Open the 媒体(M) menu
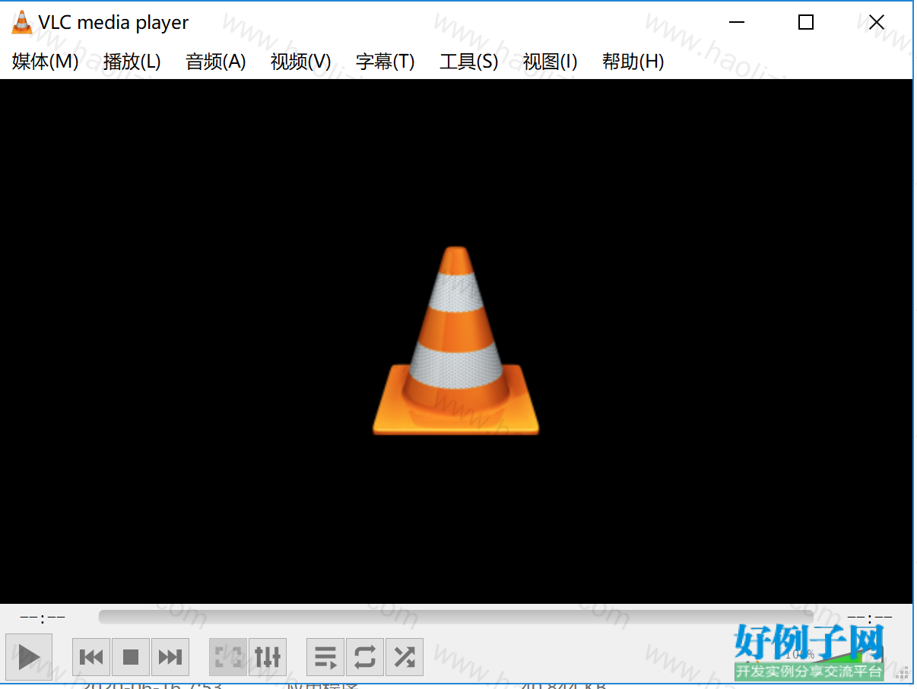The height and width of the screenshot is (689, 917). click(x=46, y=62)
